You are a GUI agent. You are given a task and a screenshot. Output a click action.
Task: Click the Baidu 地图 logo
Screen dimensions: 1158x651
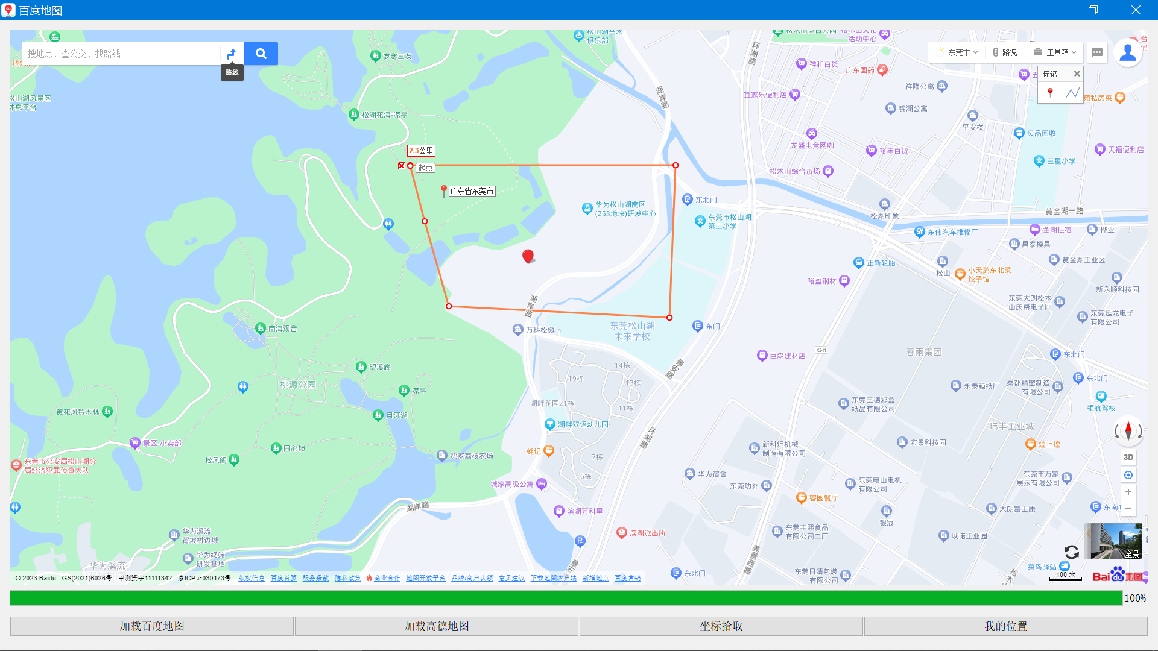1118,576
